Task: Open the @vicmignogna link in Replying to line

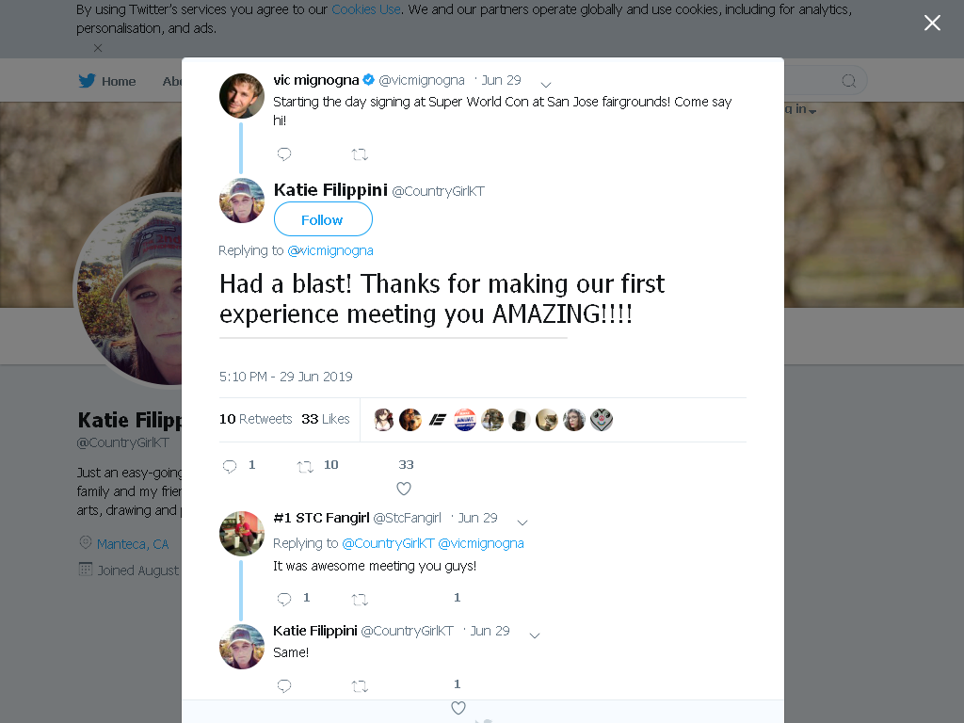Action: click(x=330, y=250)
